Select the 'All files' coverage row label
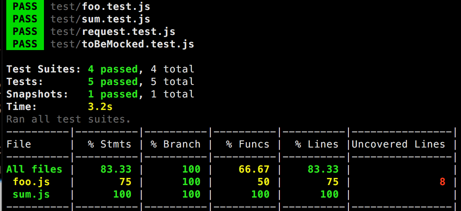461x211 pixels. point(34,169)
